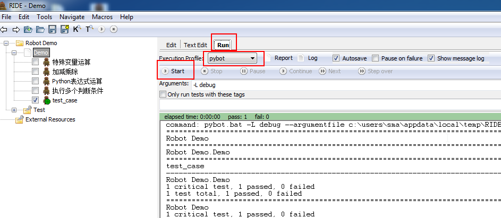Disable the Autosave checkbox
Image resolution: width=501 pixels, height=218 pixels.
tap(336, 58)
